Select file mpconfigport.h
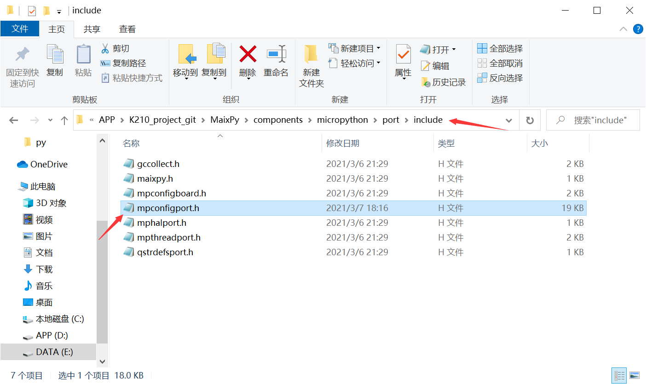 pos(353,208)
